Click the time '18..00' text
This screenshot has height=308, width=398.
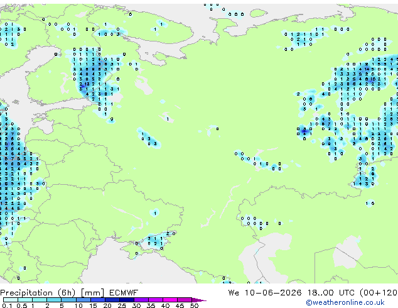(x=321, y=293)
